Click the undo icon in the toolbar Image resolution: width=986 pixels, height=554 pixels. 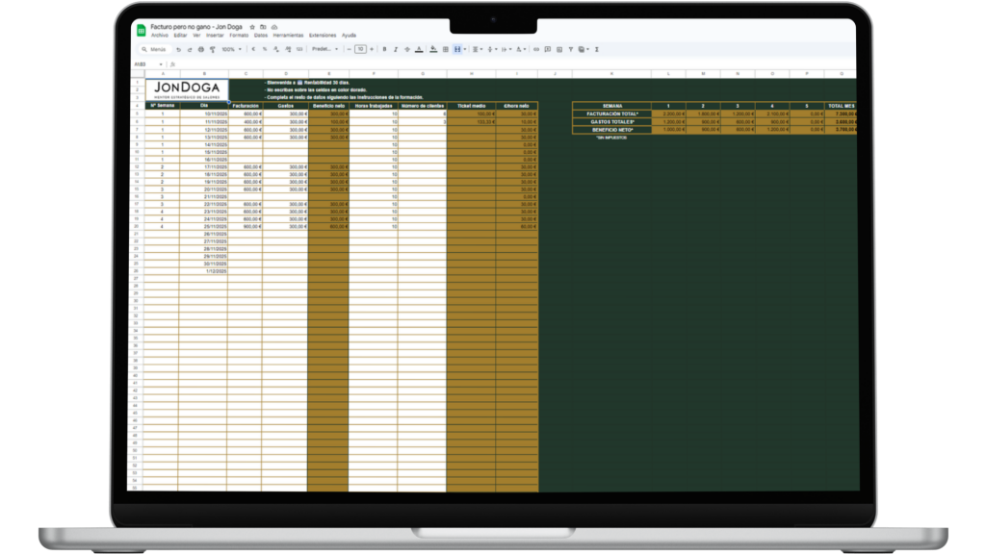tap(178, 49)
